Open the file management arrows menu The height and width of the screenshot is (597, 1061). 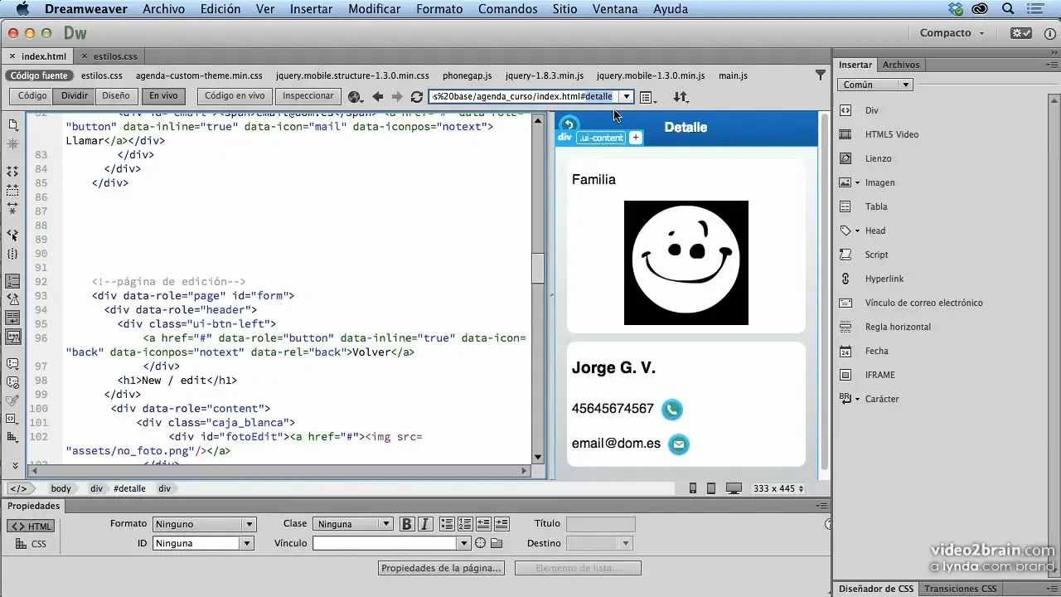pyautogui.click(x=681, y=97)
